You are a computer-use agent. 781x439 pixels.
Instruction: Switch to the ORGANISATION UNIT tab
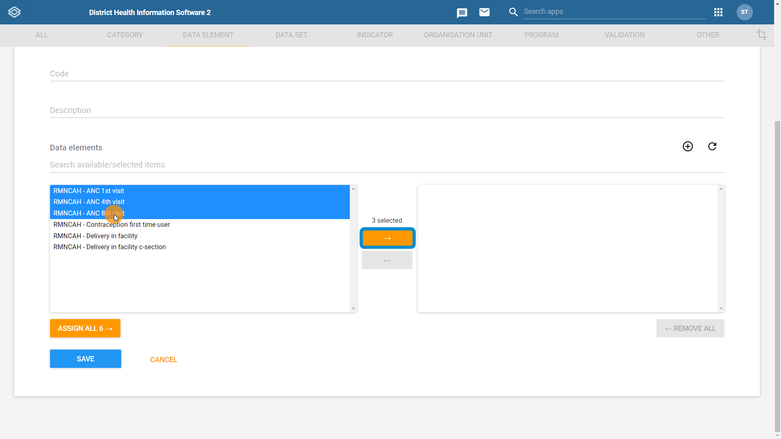[x=458, y=35]
